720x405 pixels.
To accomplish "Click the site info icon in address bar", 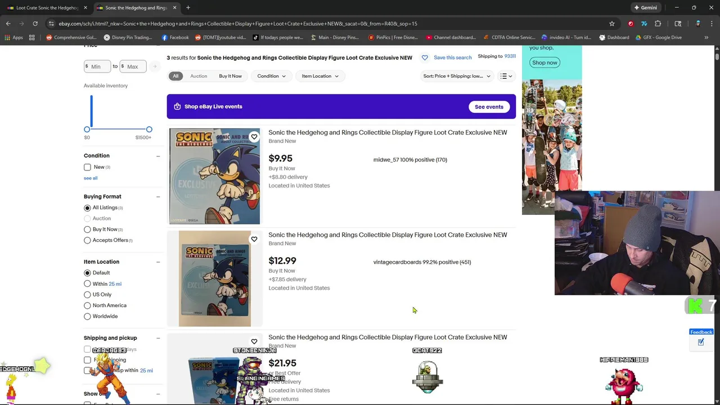I will [51, 24].
